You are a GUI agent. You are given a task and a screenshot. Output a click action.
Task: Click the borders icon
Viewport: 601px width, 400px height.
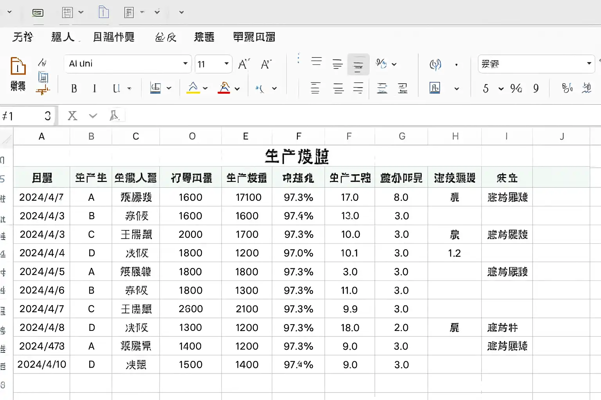tap(156, 88)
